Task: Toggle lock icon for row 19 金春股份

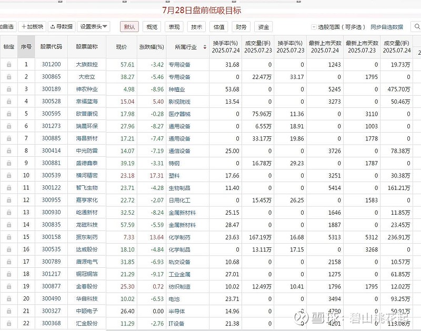Action: click(x=9, y=287)
